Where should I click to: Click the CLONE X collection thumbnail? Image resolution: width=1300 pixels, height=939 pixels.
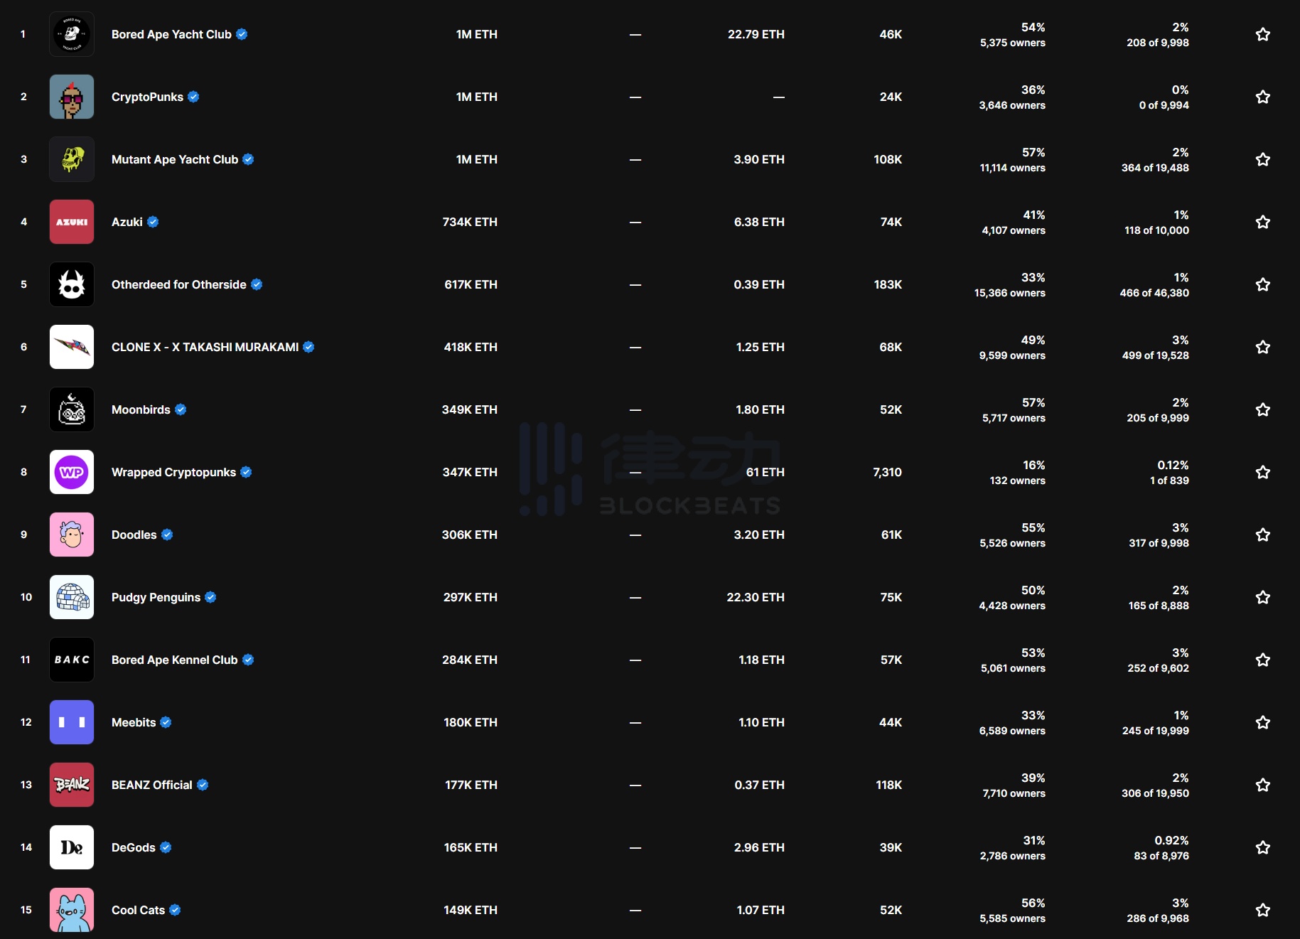pyautogui.click(x=72, y=347)
